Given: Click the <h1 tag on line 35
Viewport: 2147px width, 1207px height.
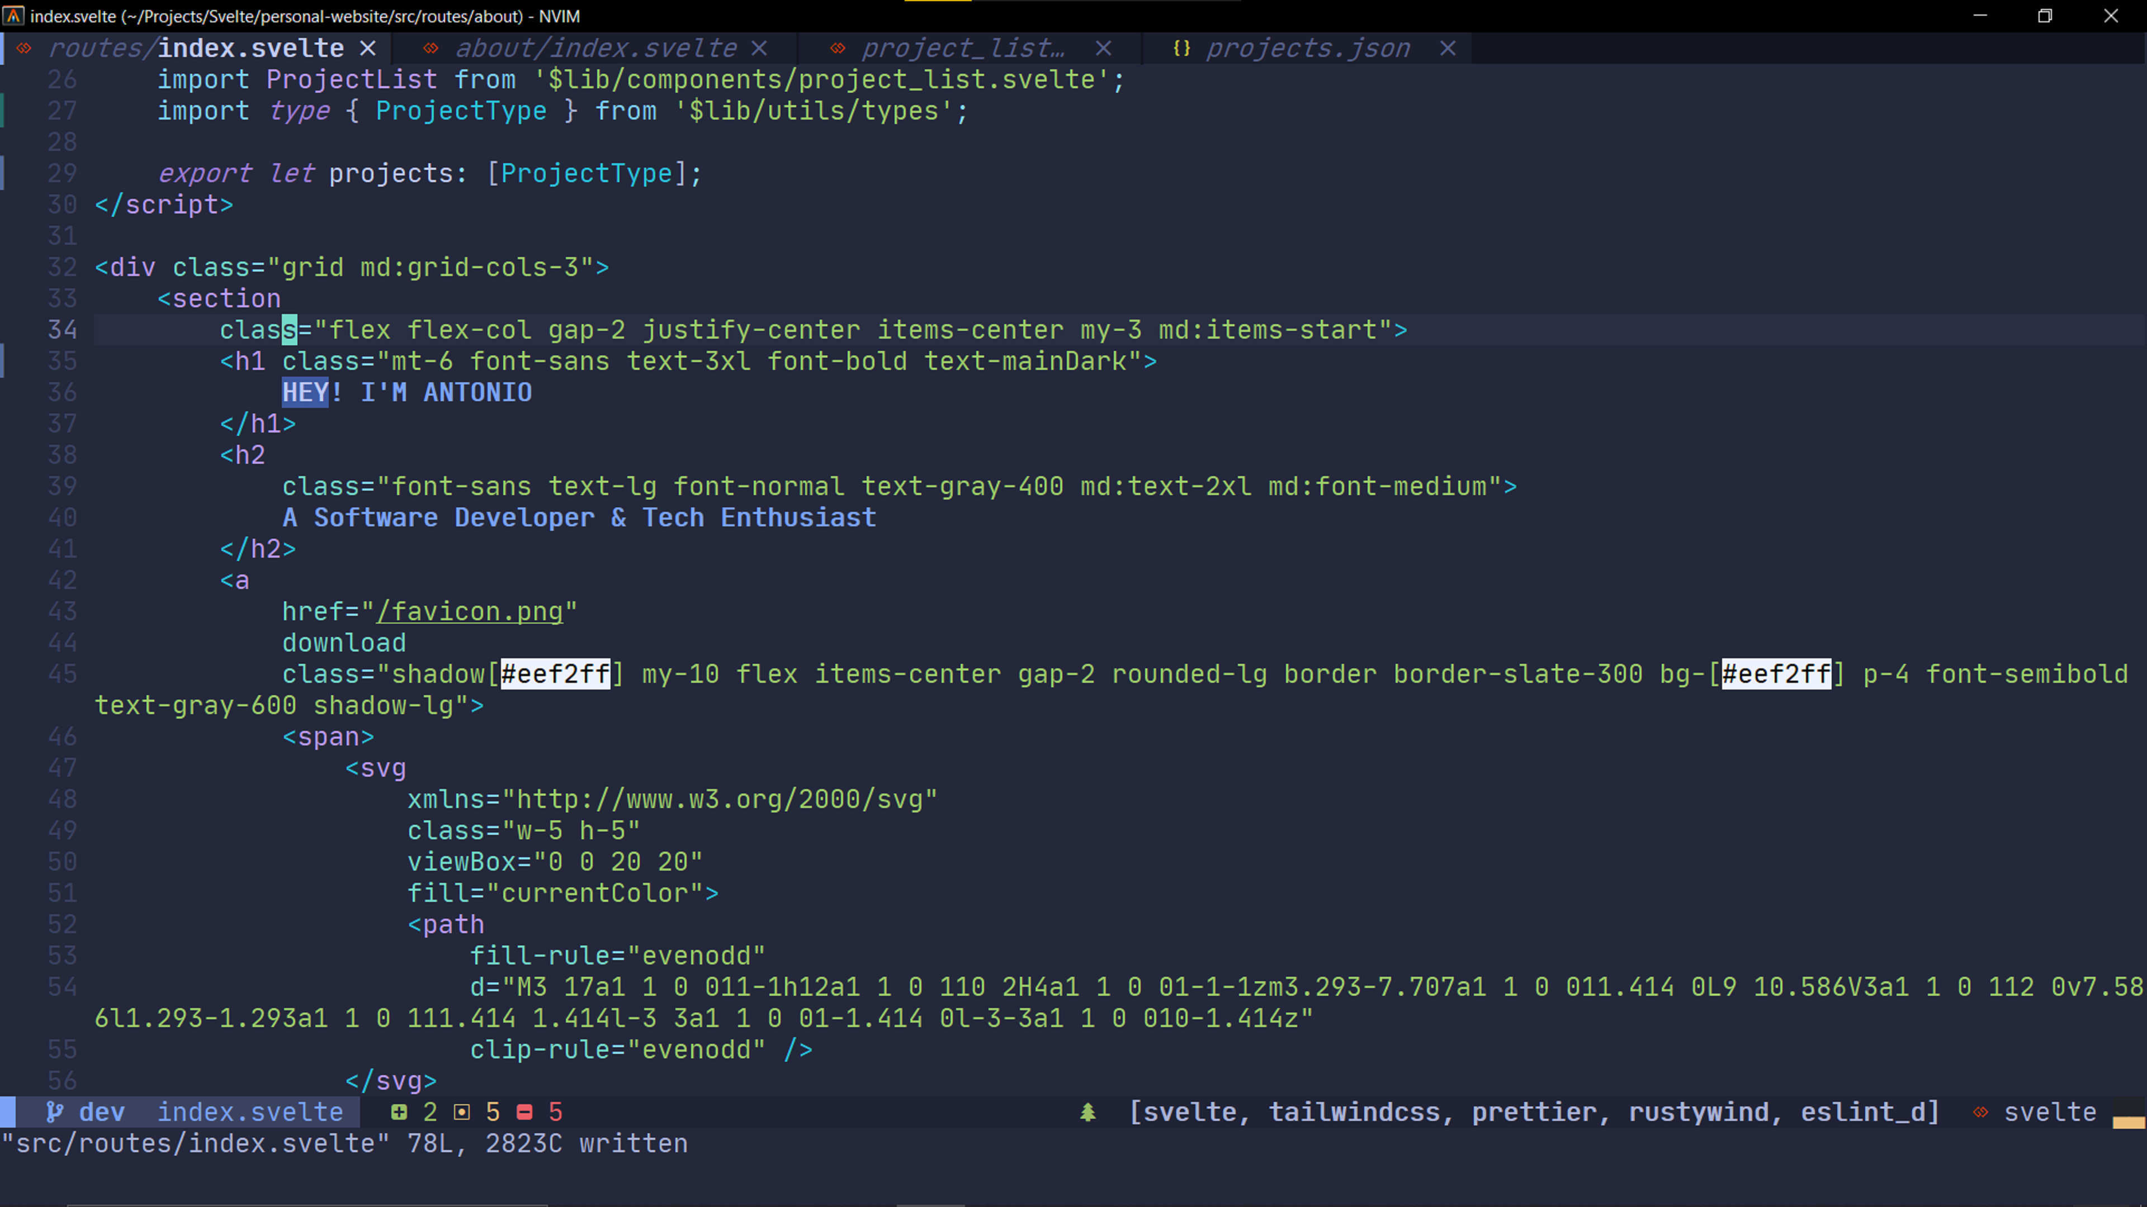Looking at the screenshot, I should (243, 362).
